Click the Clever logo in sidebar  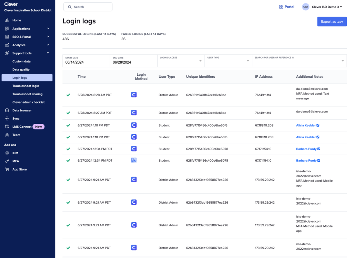point(11,4)
